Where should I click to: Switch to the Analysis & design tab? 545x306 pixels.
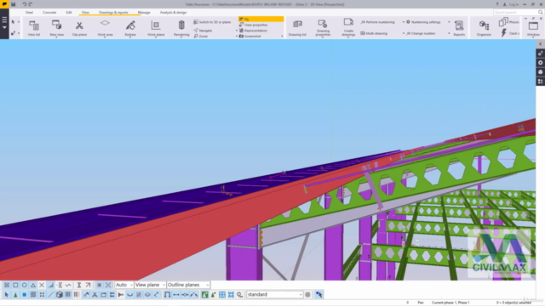[173, 12]
